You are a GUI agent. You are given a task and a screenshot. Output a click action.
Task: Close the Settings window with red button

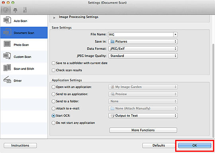(x=3, y=3)
